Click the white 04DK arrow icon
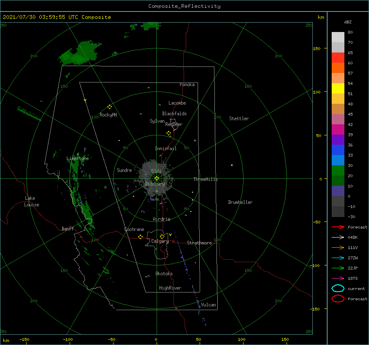This screenshot has width=369, height=345. coord(338,237)
